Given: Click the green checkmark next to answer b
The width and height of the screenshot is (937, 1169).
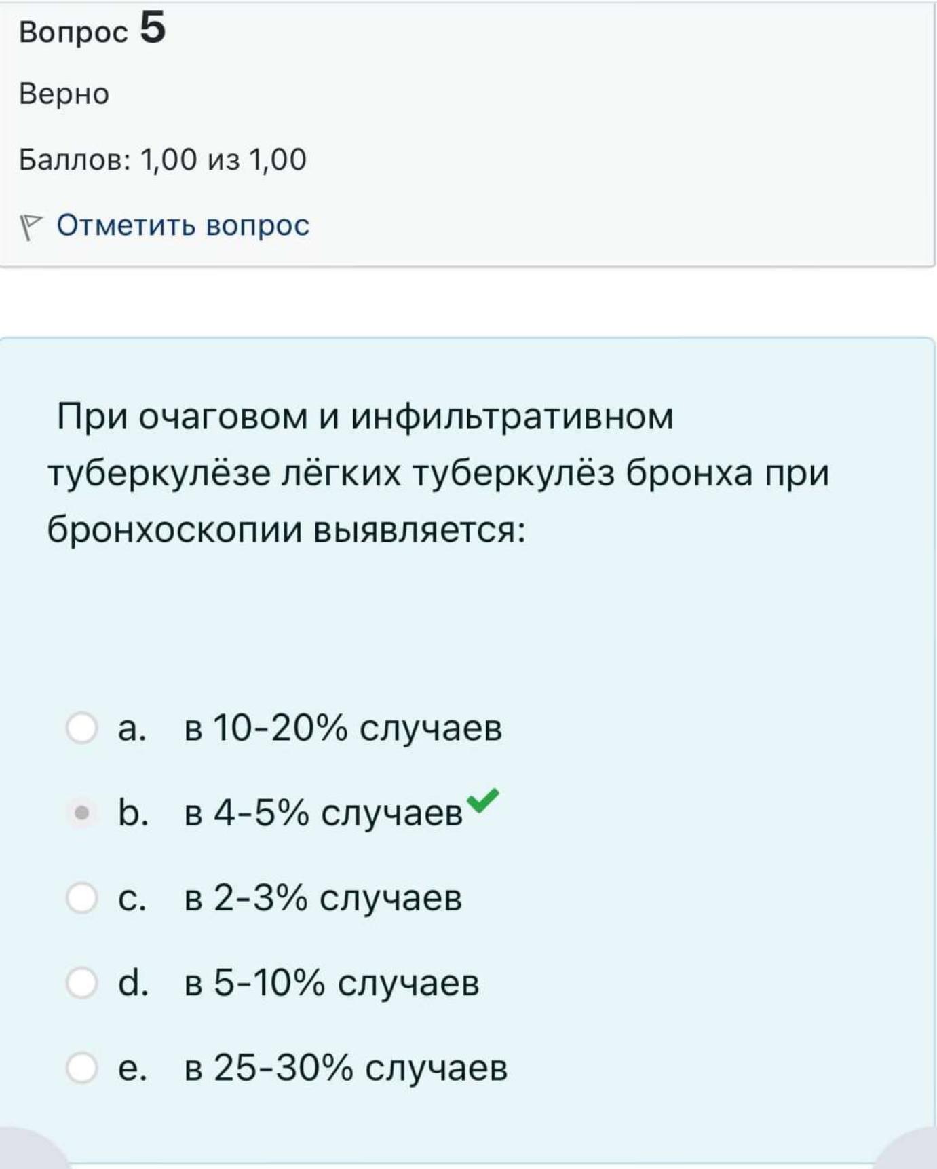Looking at the screenshot, I should tap(483, 800).
